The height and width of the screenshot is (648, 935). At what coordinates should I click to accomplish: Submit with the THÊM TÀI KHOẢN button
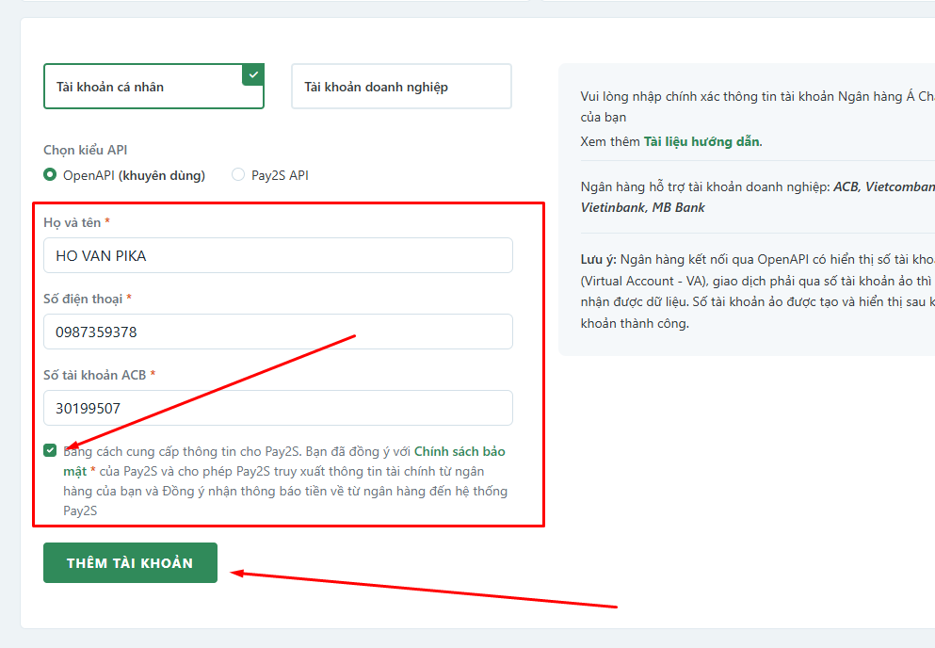(130, 562)
